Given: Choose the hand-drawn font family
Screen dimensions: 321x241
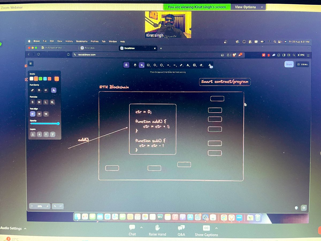Looking at the screenshot, I should [33, 90].
